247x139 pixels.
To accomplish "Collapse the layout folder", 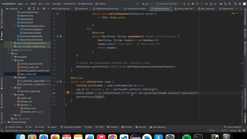I will tap(12, 60).
